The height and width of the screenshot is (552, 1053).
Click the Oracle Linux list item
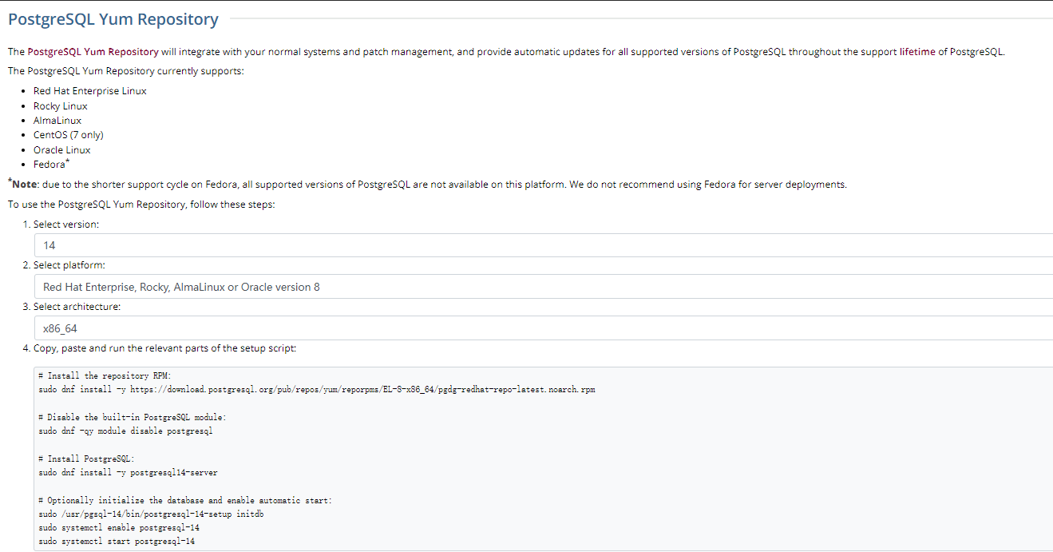coord(62,150)
